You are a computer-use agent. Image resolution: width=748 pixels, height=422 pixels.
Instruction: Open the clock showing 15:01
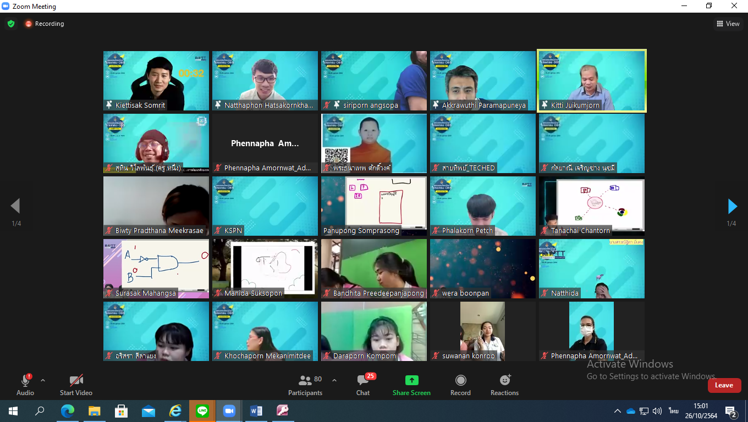[x=701, y=411]
